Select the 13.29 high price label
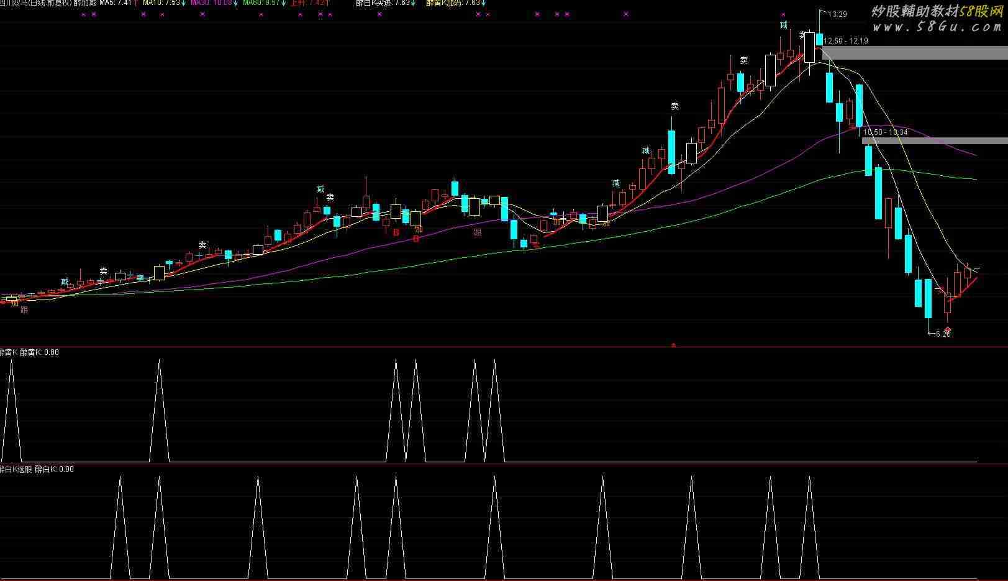 click(x=837, y=14)
